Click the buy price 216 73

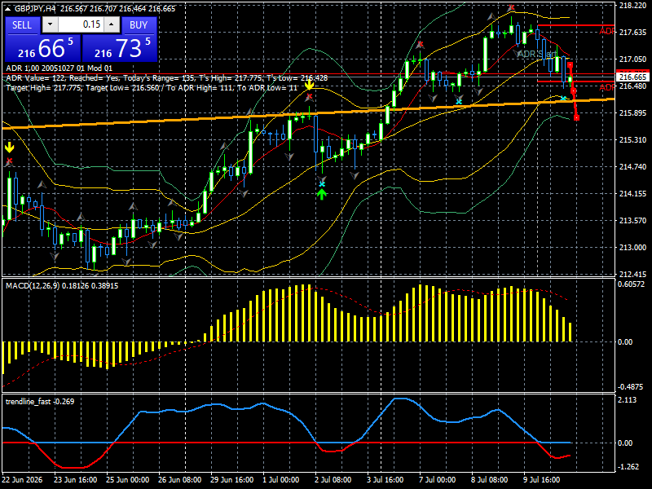(x=120, y=48)
